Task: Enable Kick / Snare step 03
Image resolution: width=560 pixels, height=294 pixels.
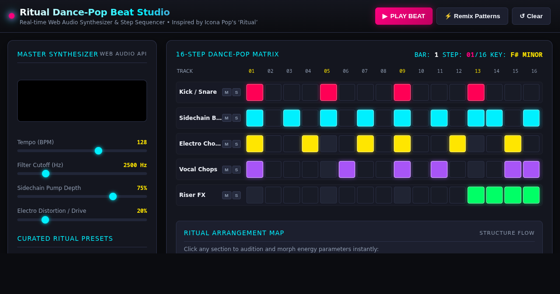Action: pos(292,92)
